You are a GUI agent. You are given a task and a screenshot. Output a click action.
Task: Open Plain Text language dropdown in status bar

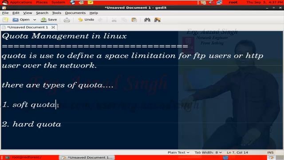pos(178,152)
